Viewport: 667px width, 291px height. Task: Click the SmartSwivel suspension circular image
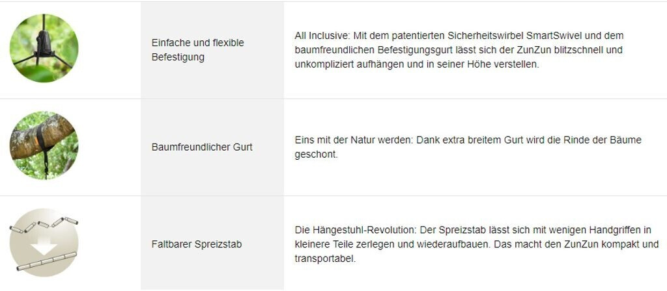44,48
